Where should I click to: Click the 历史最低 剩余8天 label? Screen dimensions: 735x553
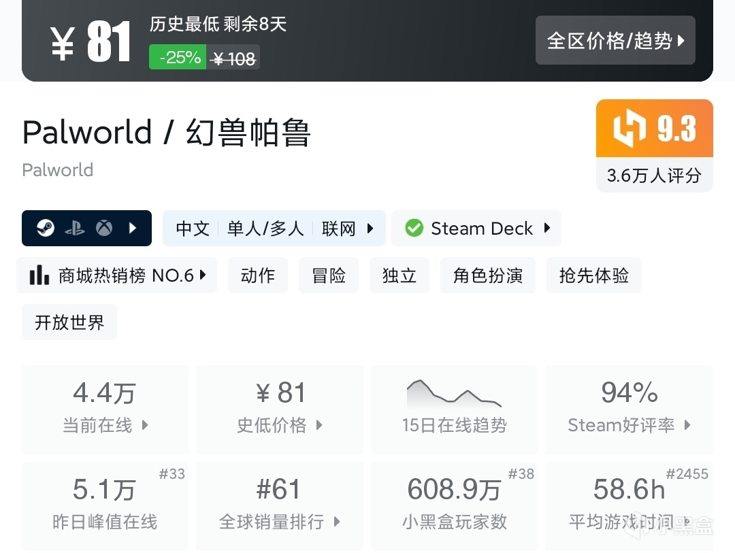[218, 24]
